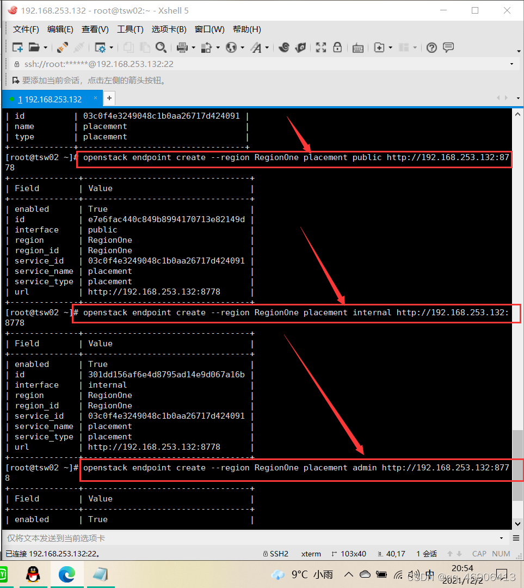Image resolution: width=524 pixels, height=588 pixels.
Task: Open Microsoft Edge from the taskbar
Action: (x=67, y=575)
